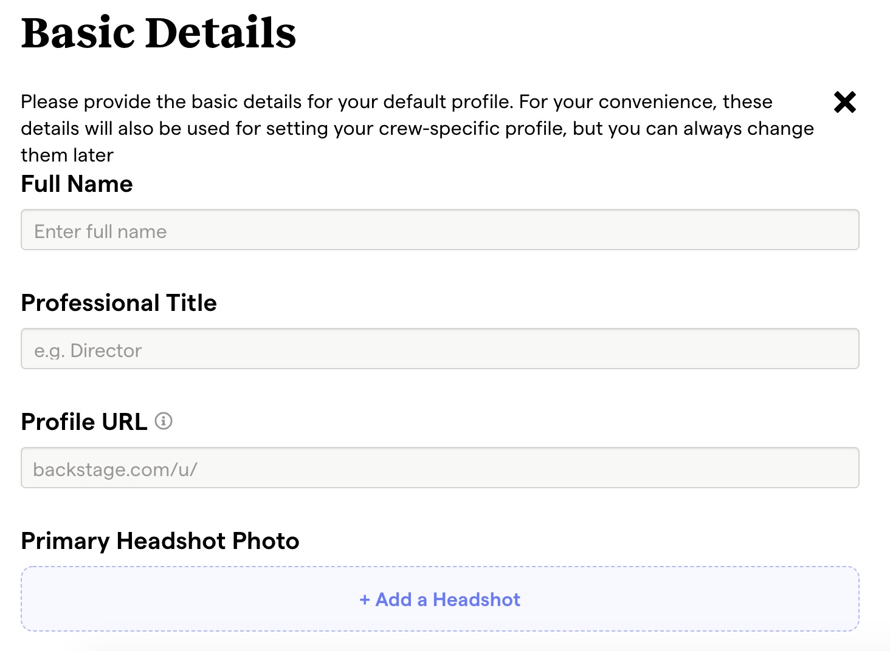Close the Basic Details form with X
This screenshot has height=651, width=890.
coord(844,102)
